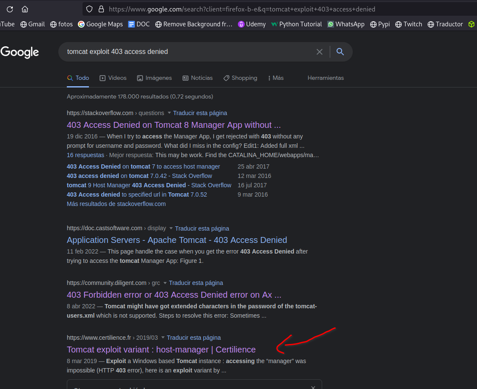This screenshot has width=477, height=389.
Task: Expand doc.castsoftware.com result options arrow
Action: 171,228
